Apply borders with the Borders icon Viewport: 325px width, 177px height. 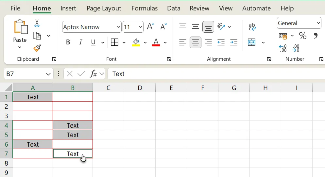(x=114, y=42)
